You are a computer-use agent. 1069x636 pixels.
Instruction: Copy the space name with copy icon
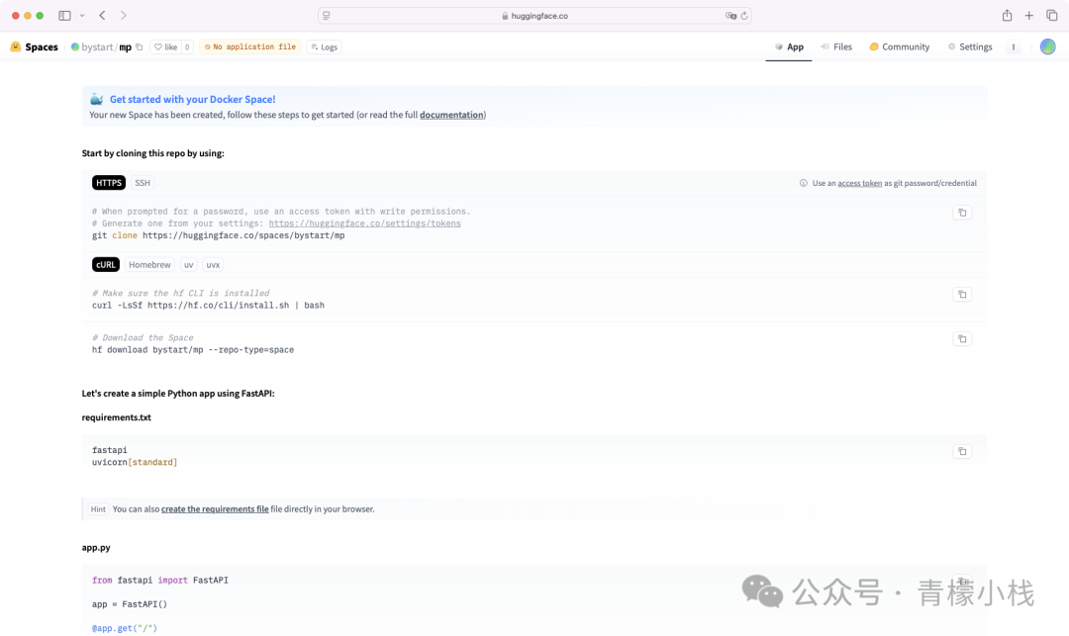[140, 47]
